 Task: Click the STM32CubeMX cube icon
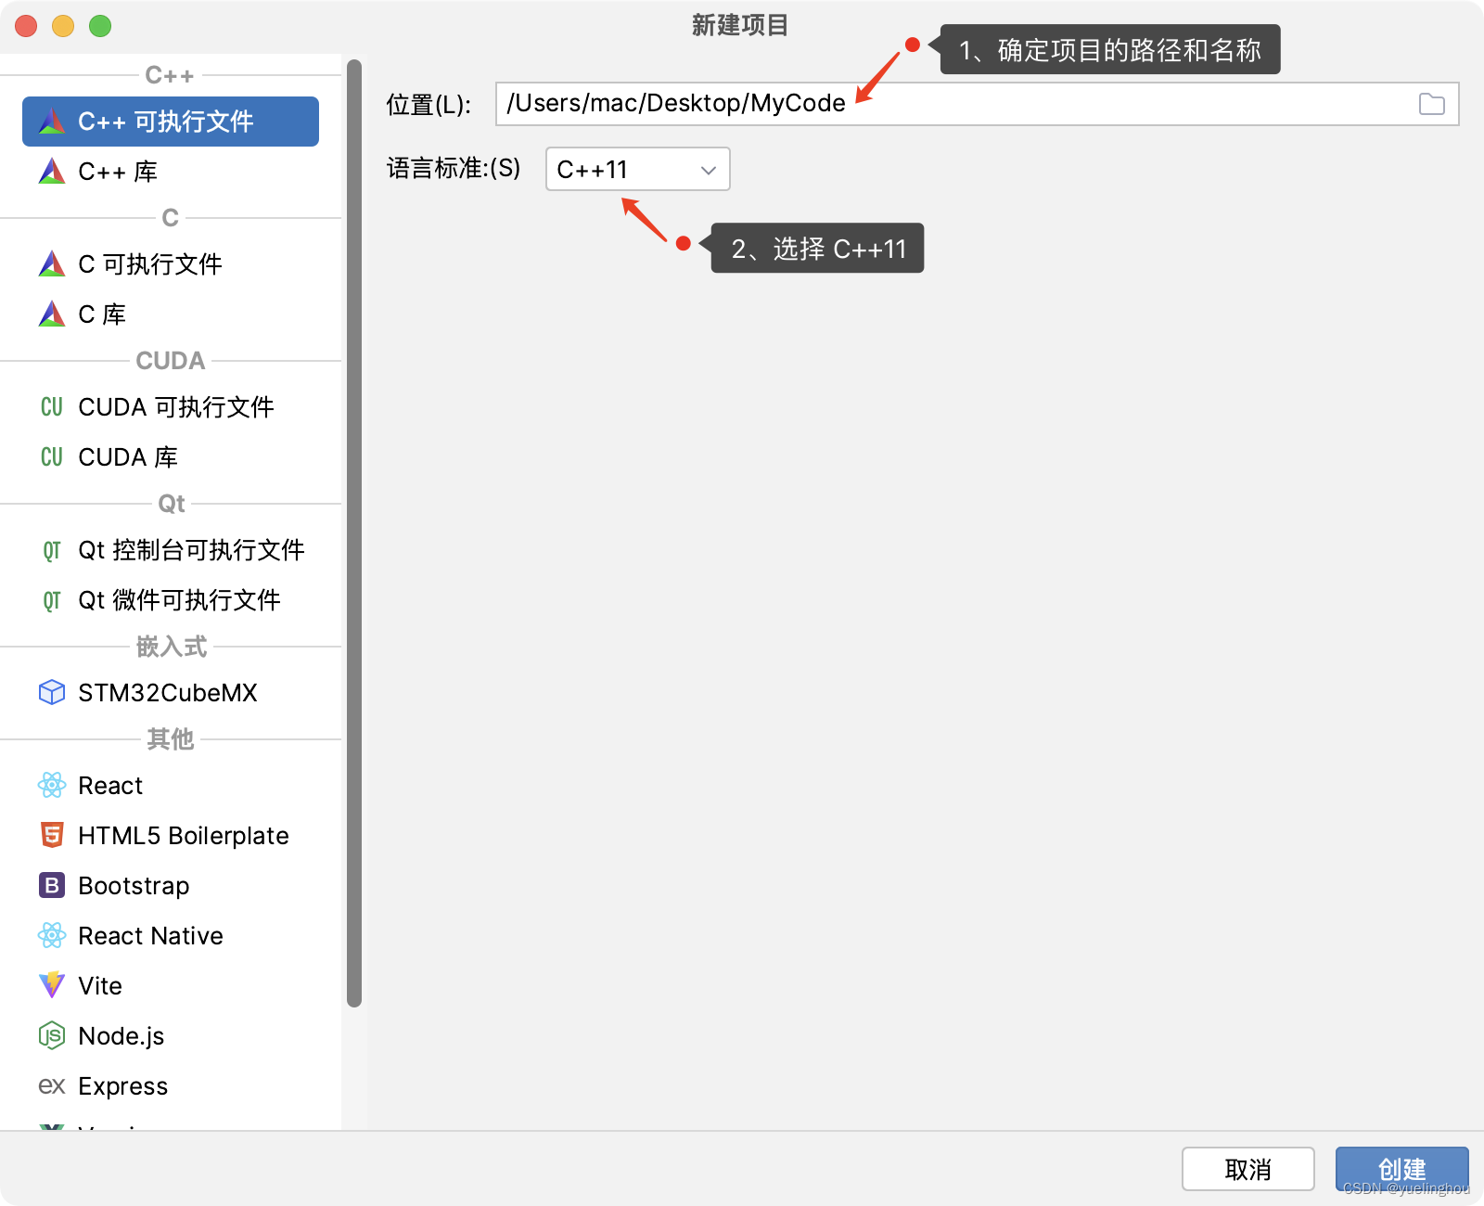[52, 693]
